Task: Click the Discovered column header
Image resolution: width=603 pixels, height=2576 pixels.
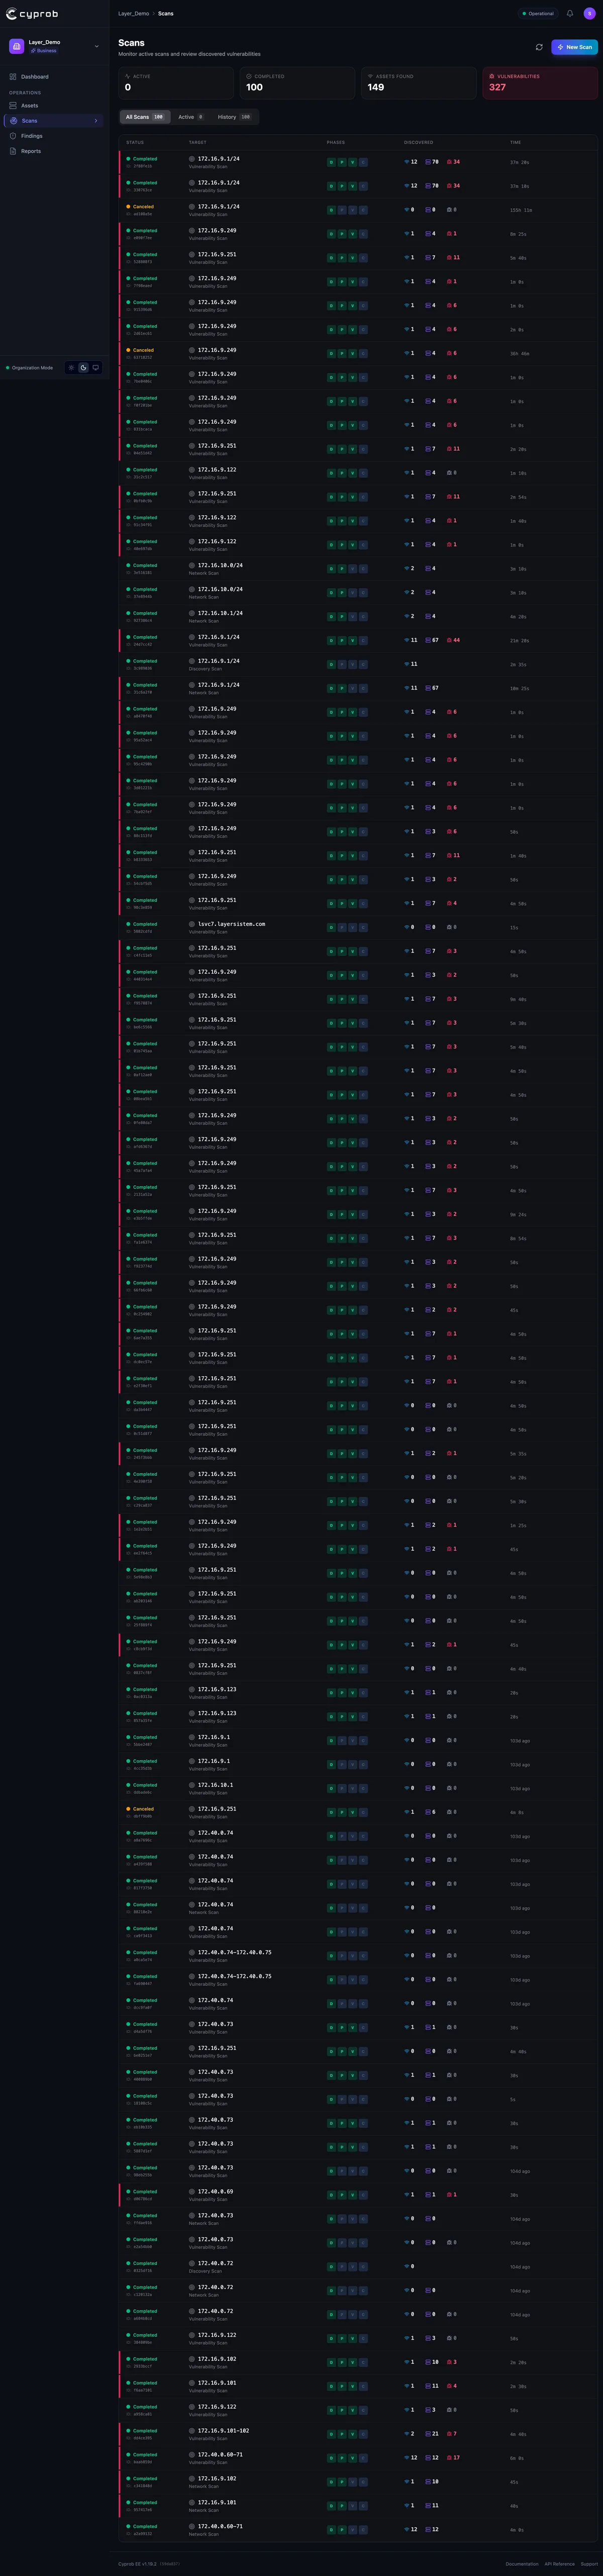Action: (419, 142)
